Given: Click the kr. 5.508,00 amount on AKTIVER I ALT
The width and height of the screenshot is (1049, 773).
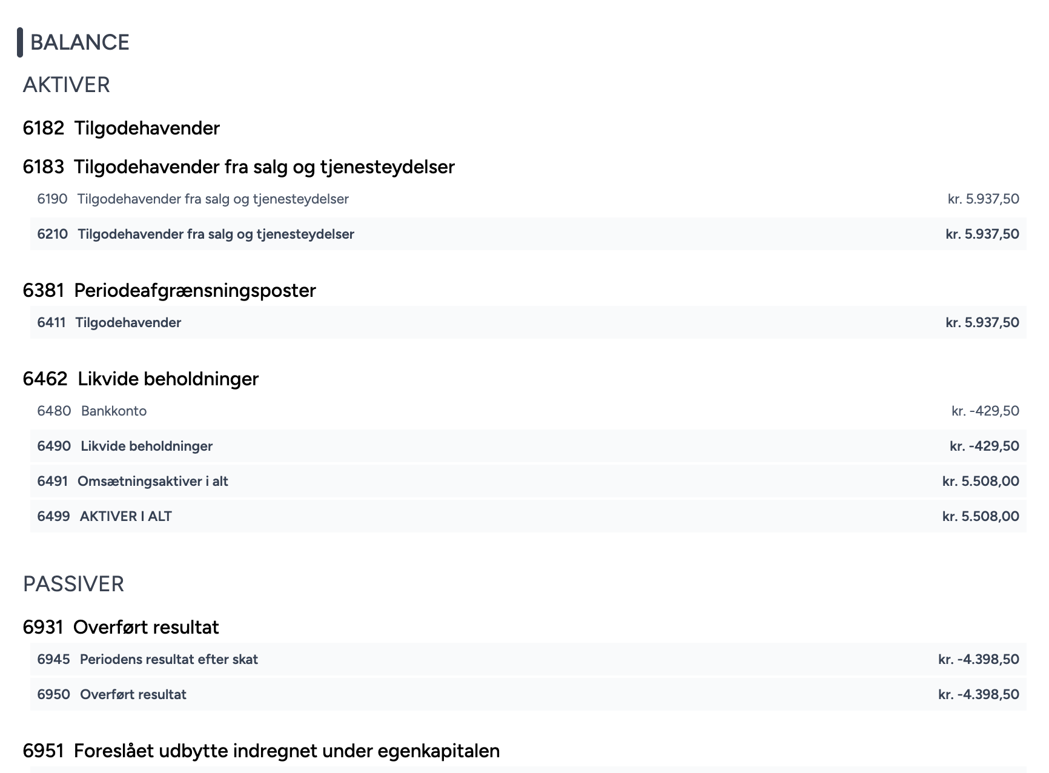Looking at the screenshot, I should tap(979, 516).
